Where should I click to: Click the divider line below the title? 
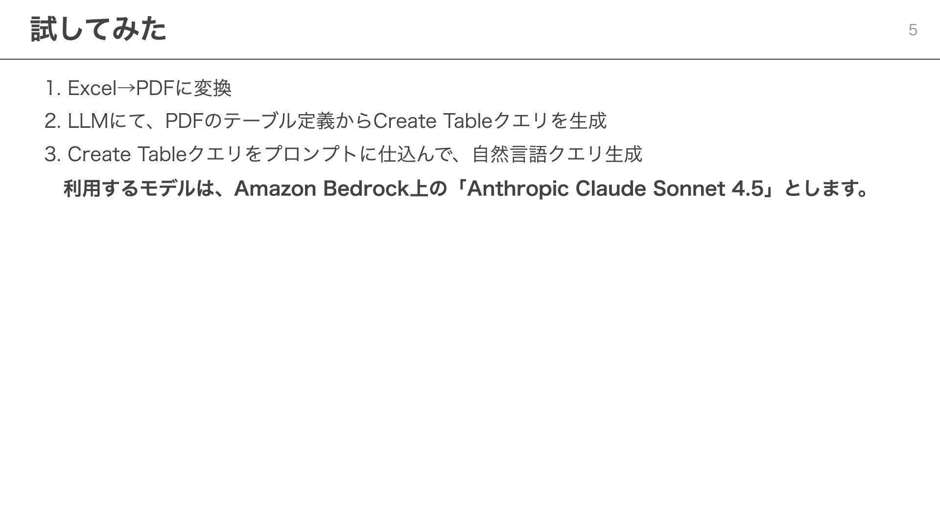[470, 59]
